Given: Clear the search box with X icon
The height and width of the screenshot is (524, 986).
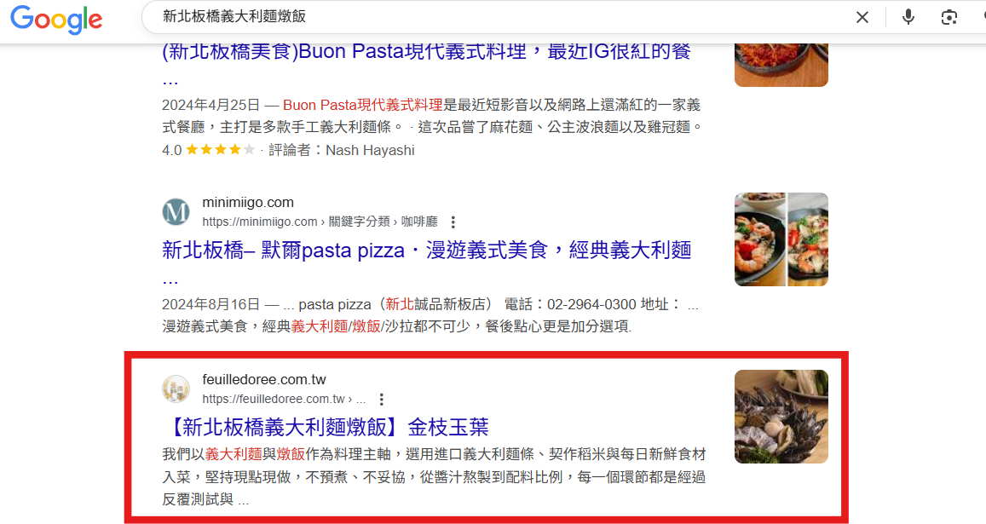Looking at the screenshot, I should (x=862, y=18).
